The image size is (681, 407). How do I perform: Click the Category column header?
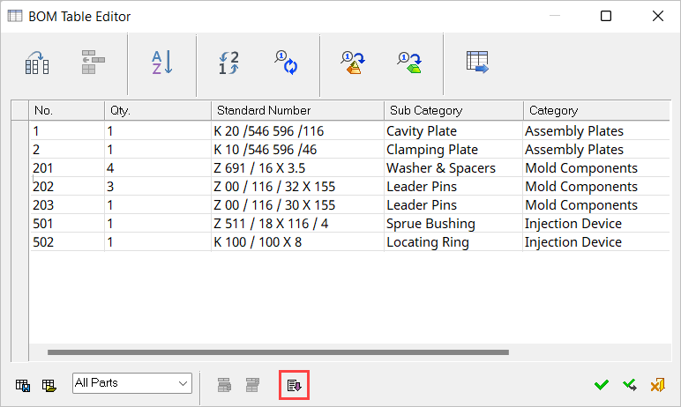(x=596, y=111)
